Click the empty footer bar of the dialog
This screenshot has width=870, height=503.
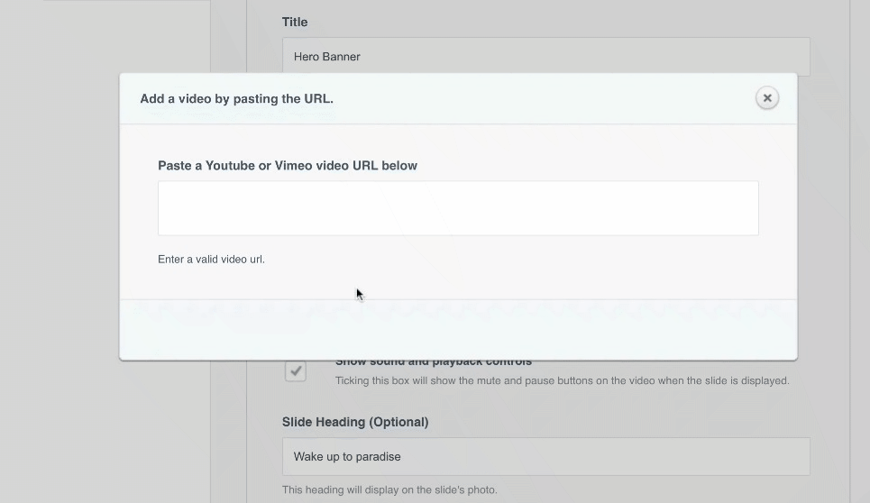click(x=458, y=330)
